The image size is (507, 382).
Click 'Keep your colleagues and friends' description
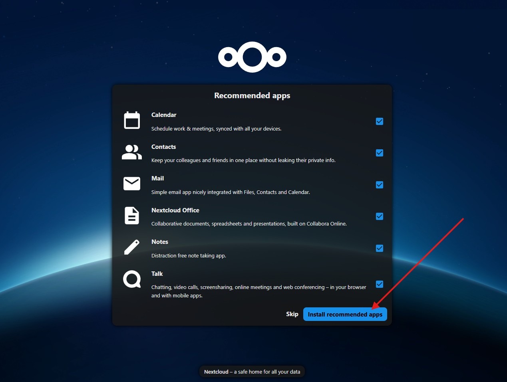click(x=243, y=160)
